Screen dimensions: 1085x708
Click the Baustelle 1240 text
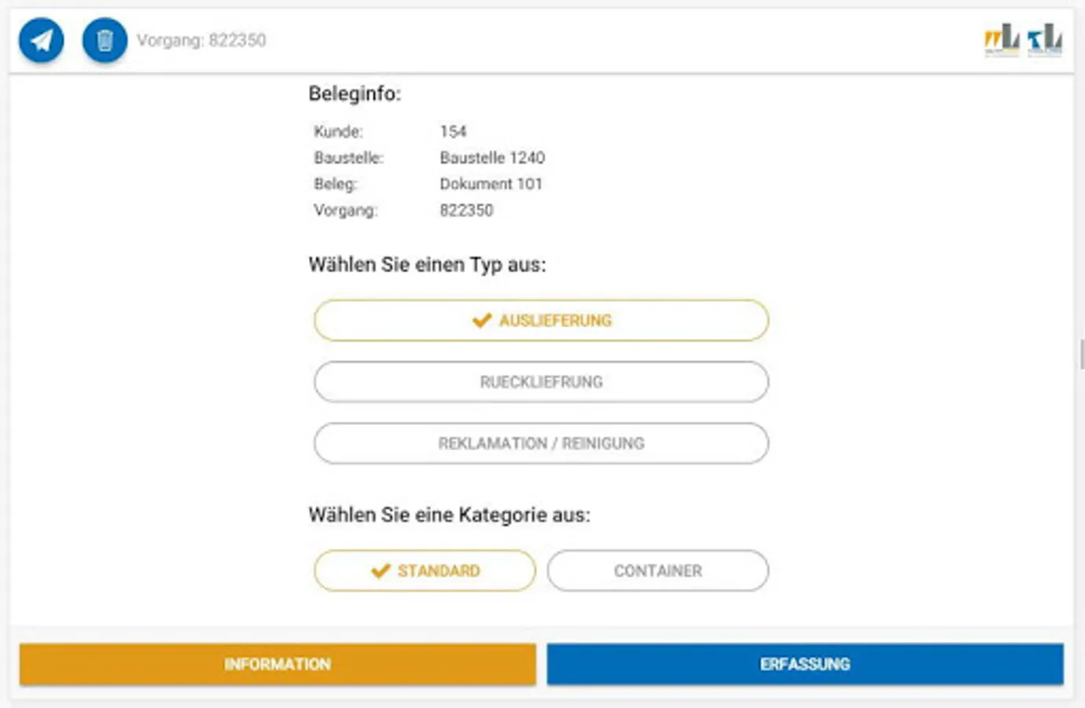[x=492, y=157]
